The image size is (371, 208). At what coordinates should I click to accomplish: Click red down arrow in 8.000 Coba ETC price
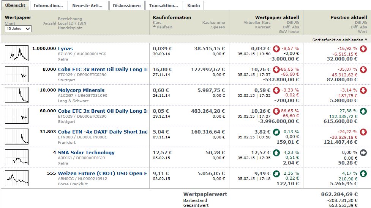[x=276, y=70]
